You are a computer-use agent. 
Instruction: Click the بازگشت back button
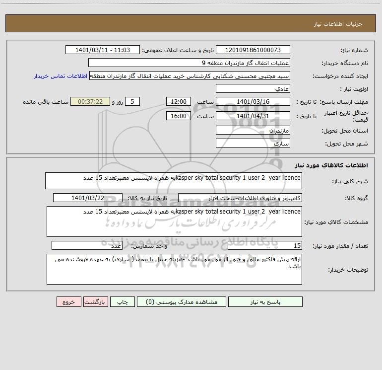(95, 301)
